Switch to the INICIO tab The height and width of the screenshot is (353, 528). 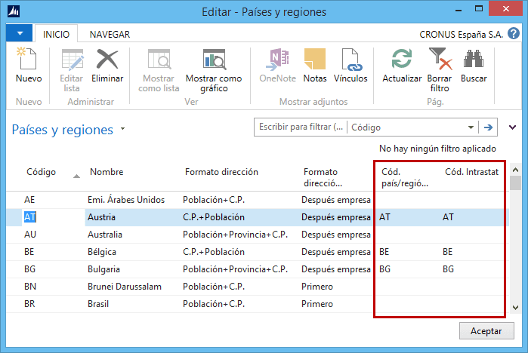click(56, 34)
